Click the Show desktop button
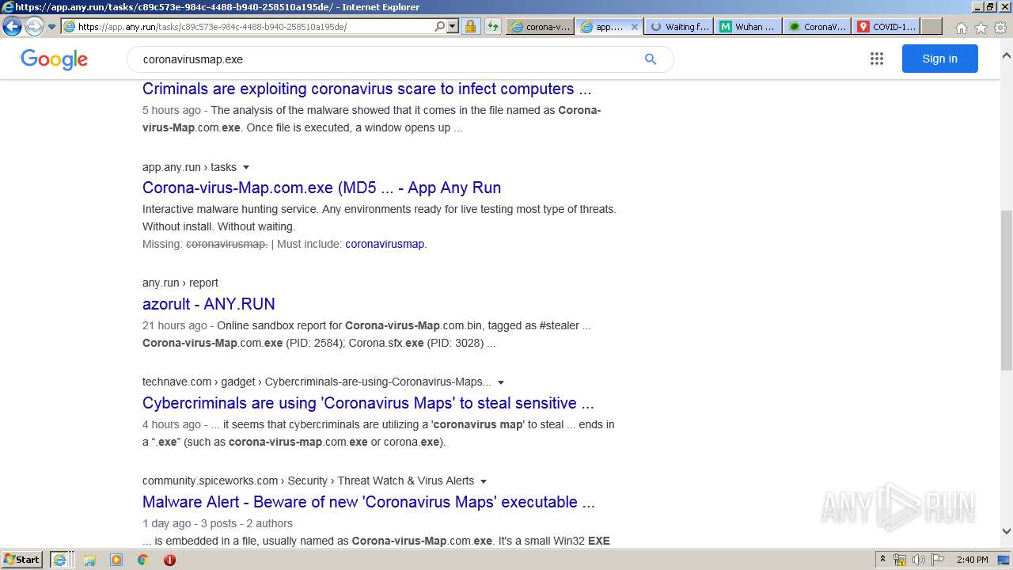This screenshot has height=570, width=1013. (x=1004, y=560)
